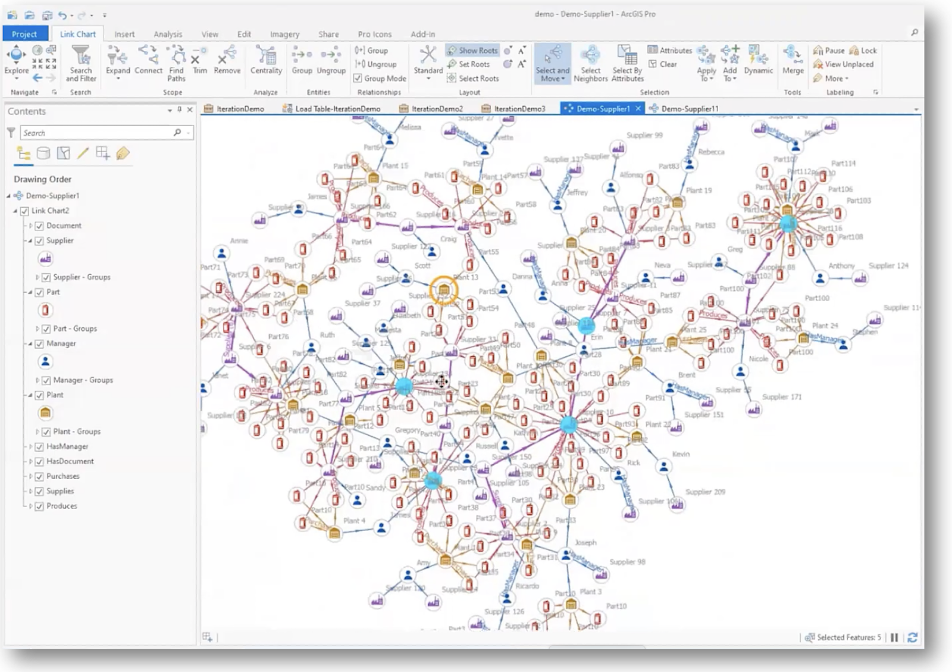
Task: Pause drawing using status bar icon
Action: [894, 637]
